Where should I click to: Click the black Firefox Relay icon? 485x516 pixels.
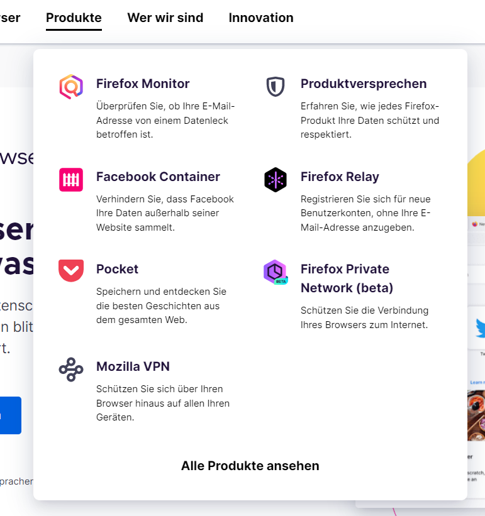(276, 180)
